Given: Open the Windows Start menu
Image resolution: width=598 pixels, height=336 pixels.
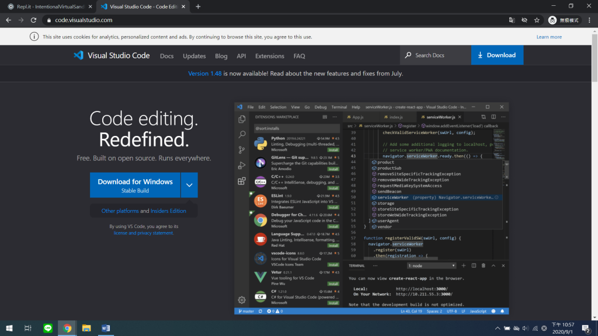Looking at the screenshot, I should [9, 328].
